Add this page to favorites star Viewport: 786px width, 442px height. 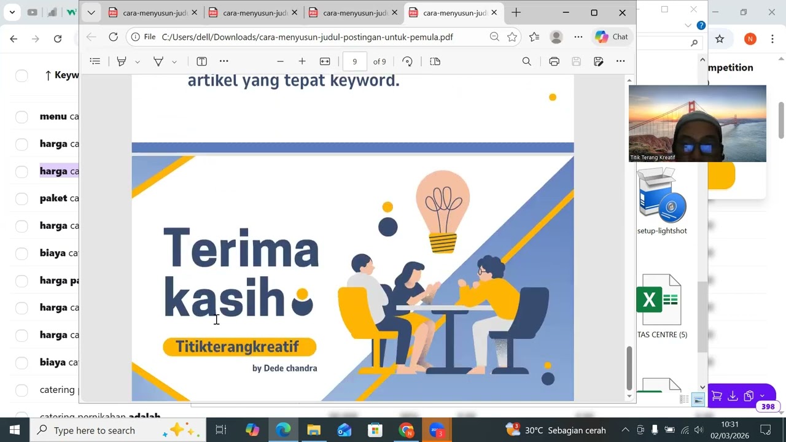pyautogui.click(x=512, y=37)
